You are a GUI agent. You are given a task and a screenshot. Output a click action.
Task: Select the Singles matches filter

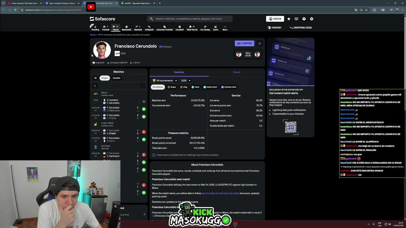tap(105, 78)
